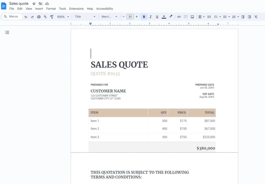Toggle underline formatting
The height and width of the screenshot is (184, 265).
pos(157,17)
